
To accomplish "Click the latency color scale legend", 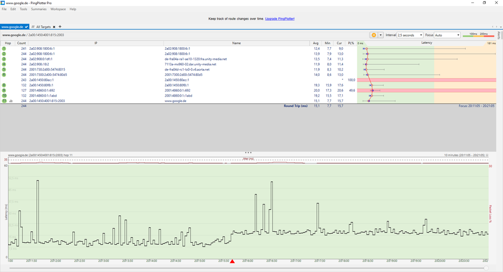I will pos(479,35).
